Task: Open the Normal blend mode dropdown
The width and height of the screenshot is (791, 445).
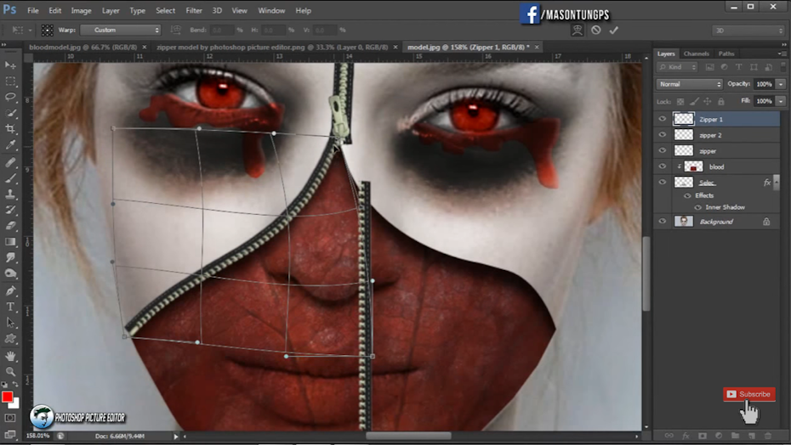Action: (x=689, y=84)
